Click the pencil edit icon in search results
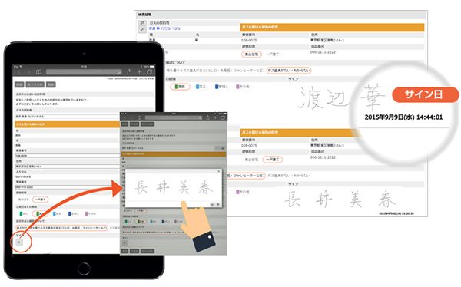 coord(142,30)
